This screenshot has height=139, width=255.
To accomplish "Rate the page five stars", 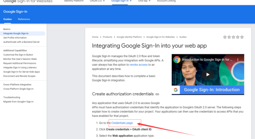I will click(242, 37).
